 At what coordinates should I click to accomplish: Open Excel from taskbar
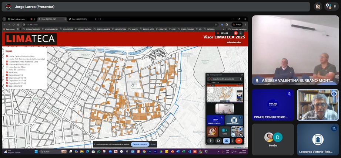pyautogui.click(x=184, y=151)
